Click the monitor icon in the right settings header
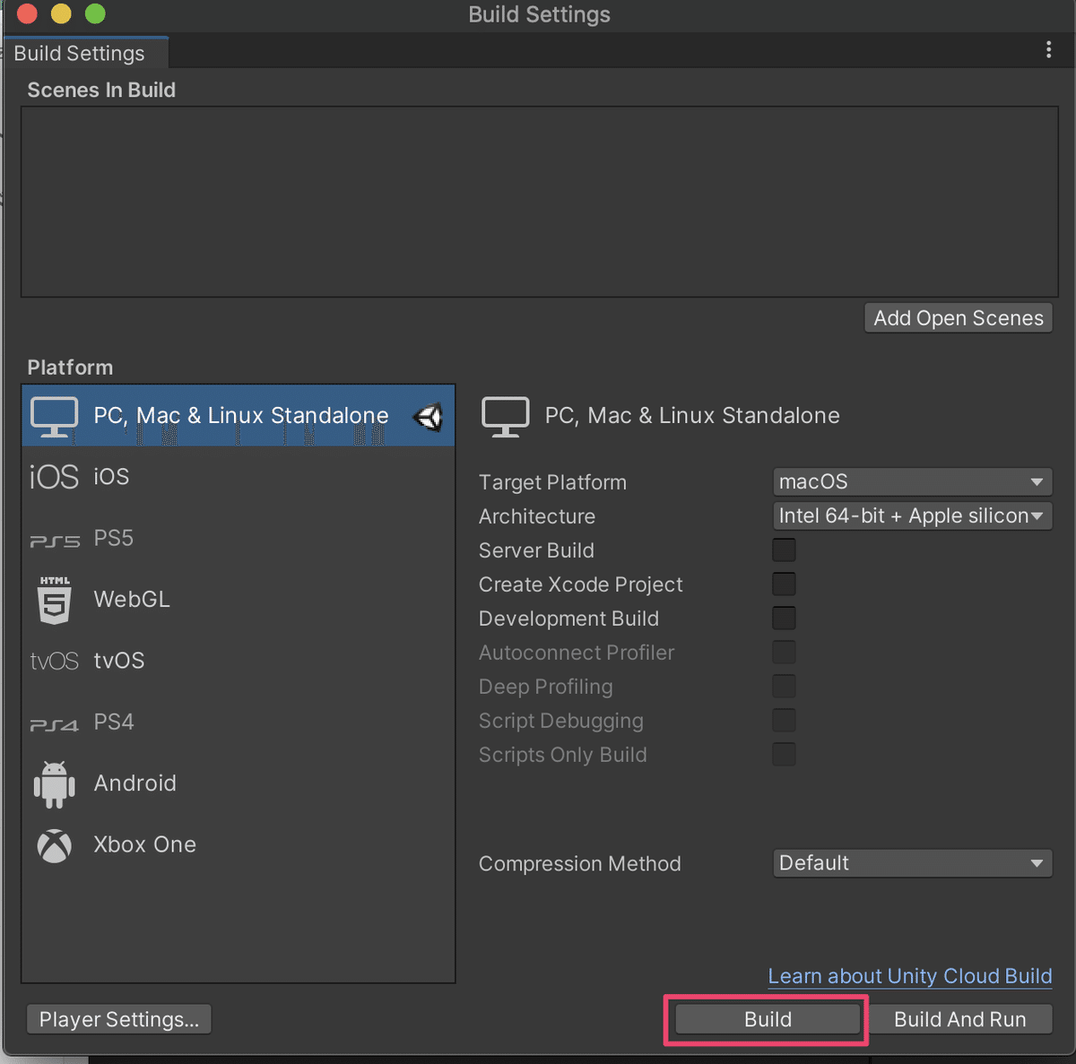This screenshot has height=1064, width=1076. tap(506, 417)
